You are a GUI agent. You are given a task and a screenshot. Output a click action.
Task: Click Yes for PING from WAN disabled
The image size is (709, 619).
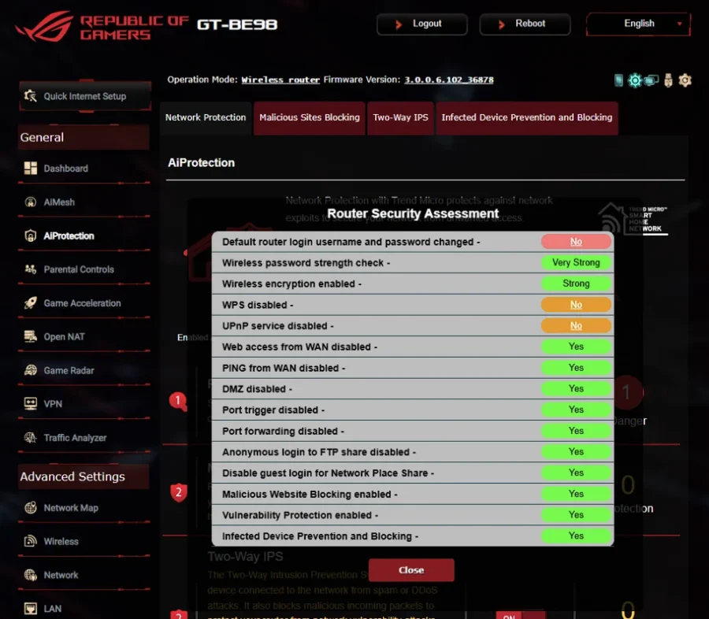[x=576, y=368]
